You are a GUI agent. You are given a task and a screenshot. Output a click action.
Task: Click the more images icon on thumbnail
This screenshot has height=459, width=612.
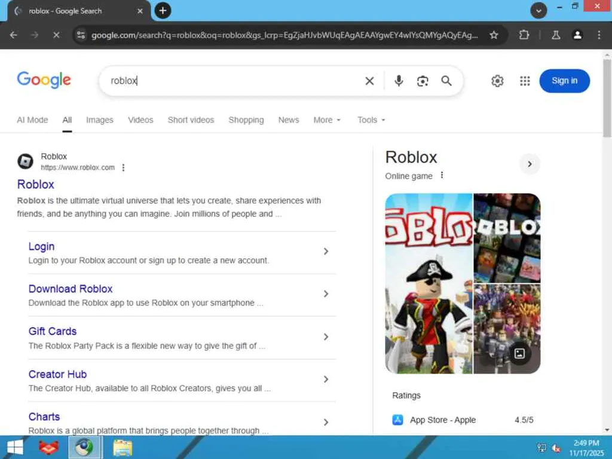(x=519, y=354)
